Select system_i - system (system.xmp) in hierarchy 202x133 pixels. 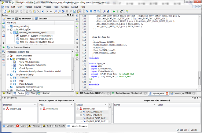[36, 36]
